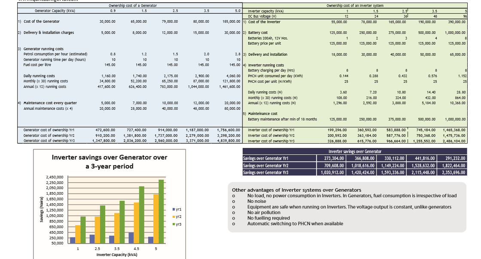Click the 79,000.00 generator cost cell
Image resolution: width=481 pixels, height=259 pixels.
pyautogui.click(x=170, y=21)
